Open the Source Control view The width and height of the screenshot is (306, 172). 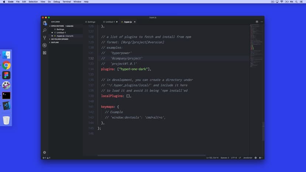pos(45,38)
